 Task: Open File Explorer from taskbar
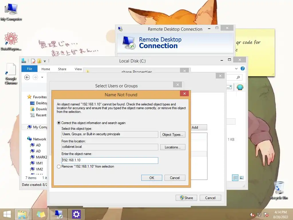click(x=22, y=214)
